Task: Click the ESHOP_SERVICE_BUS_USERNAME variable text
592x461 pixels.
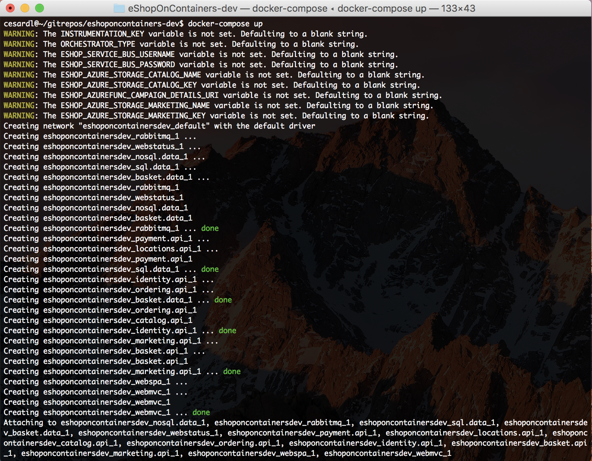Action: click(x=118, y=54)
